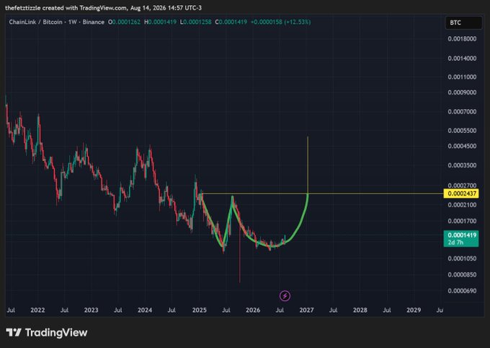Select the yellow 0.0002437 price label

461,193
